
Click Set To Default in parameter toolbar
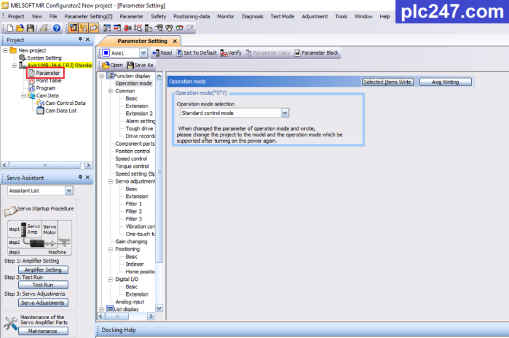pos(196,53)
